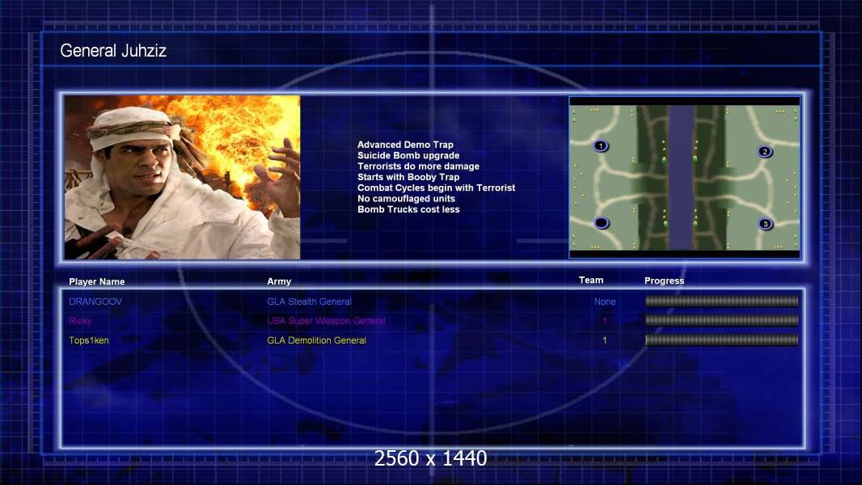Click Ricky's loading progress bar
862x485 pixels.
click(722, 320)
